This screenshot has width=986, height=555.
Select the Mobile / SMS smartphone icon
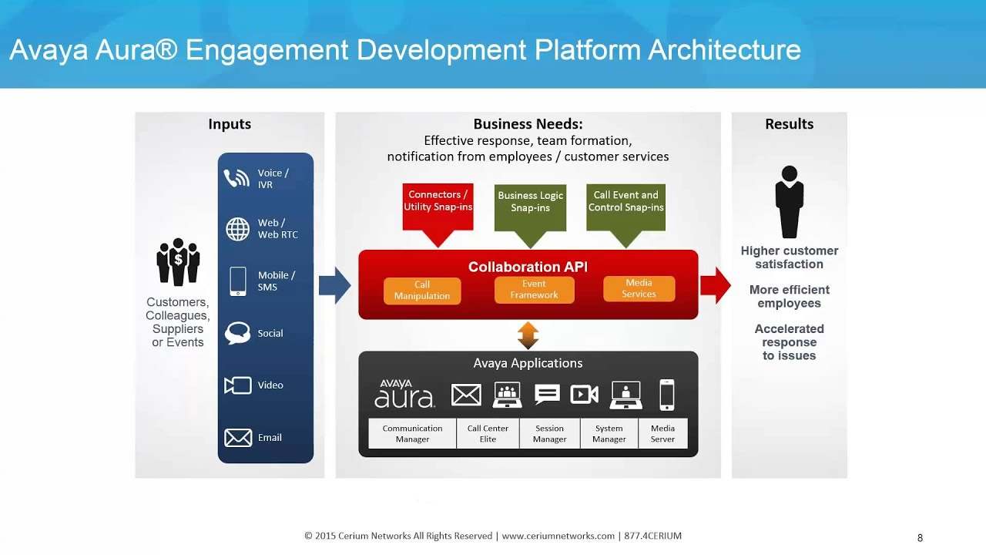(x=236, y=281)
